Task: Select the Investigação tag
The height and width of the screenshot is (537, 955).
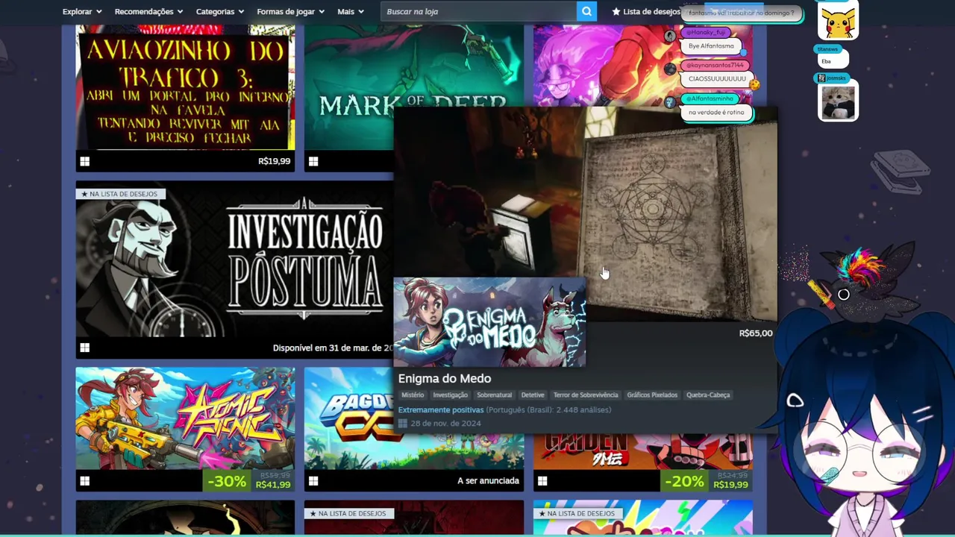Action: click(x=451, y=395)
